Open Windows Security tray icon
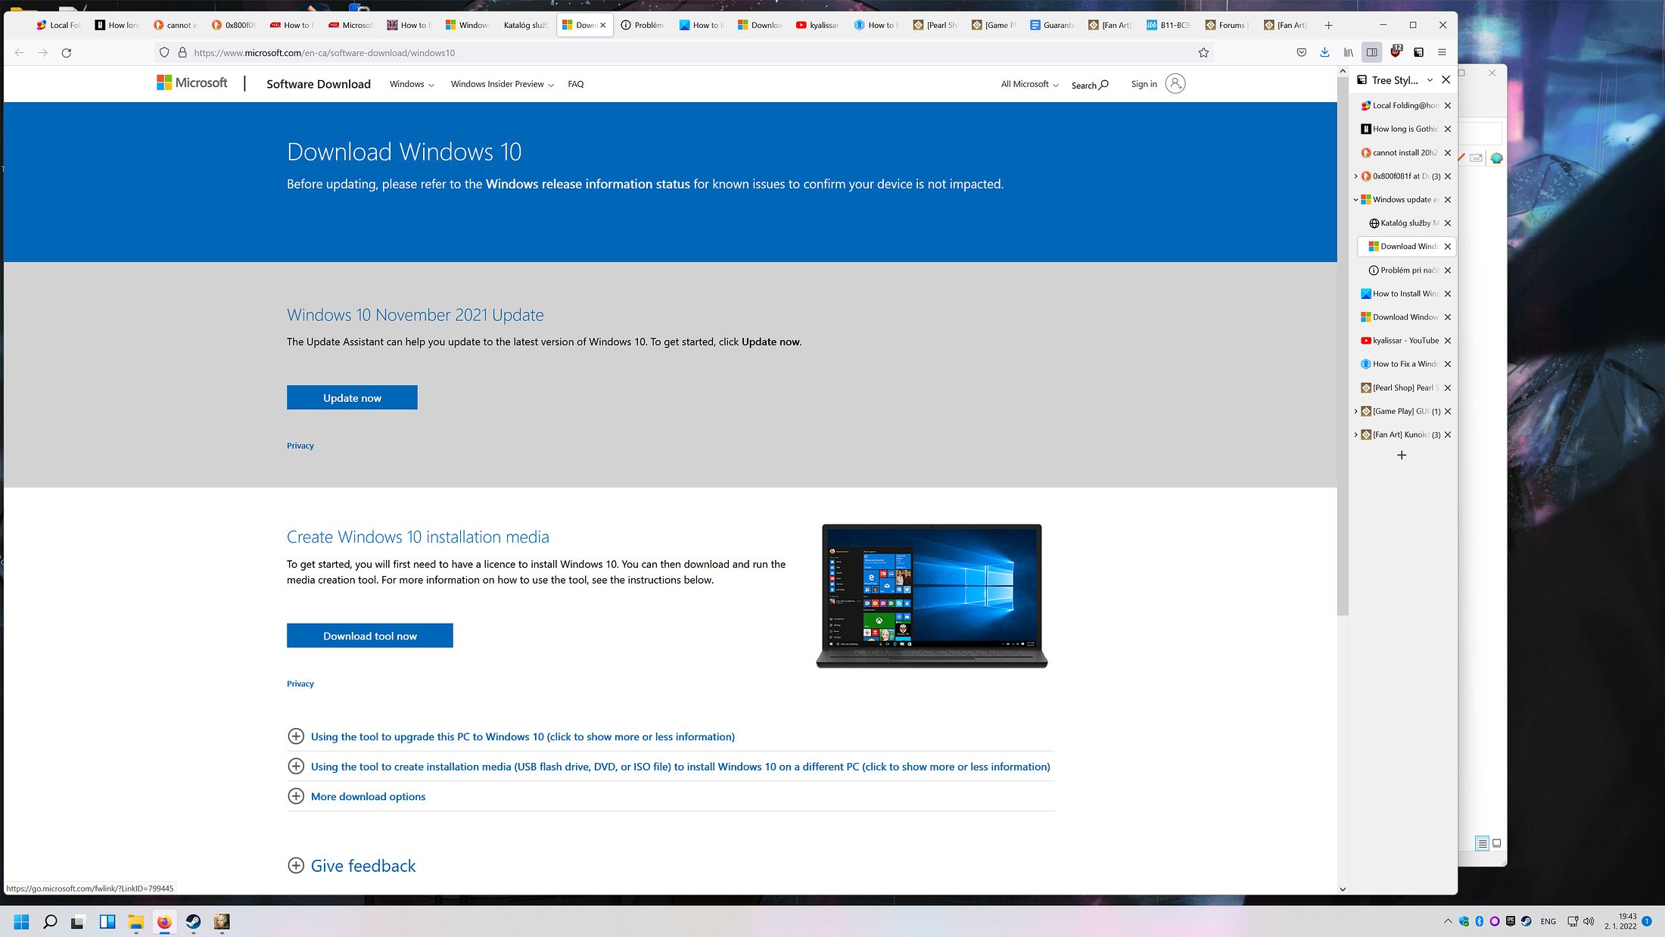The width and height of the screenshot is (1665, 937). (1464, 921)
